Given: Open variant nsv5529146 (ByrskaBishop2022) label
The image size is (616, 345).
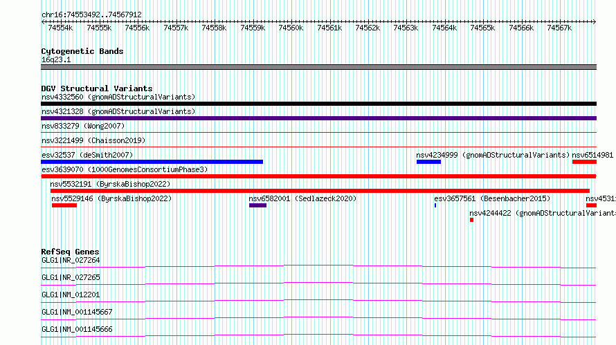Looking at the screenshot, I should click(x=111, y=198).
